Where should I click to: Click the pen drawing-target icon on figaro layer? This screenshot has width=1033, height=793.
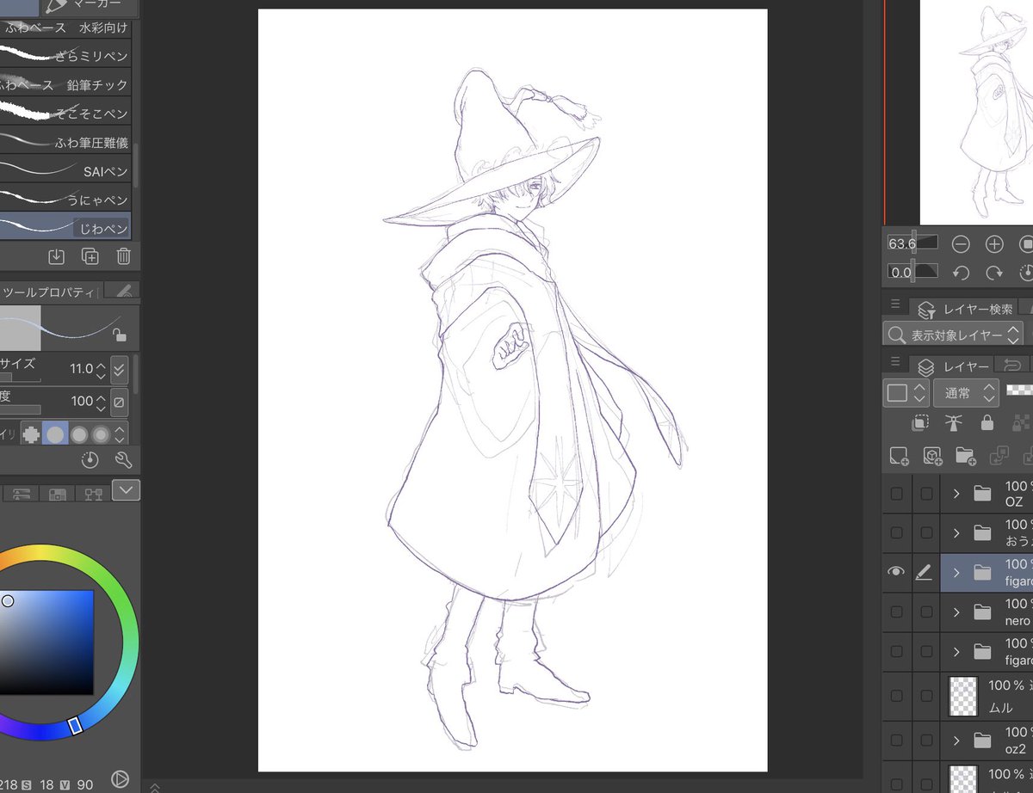coord(925,572)
